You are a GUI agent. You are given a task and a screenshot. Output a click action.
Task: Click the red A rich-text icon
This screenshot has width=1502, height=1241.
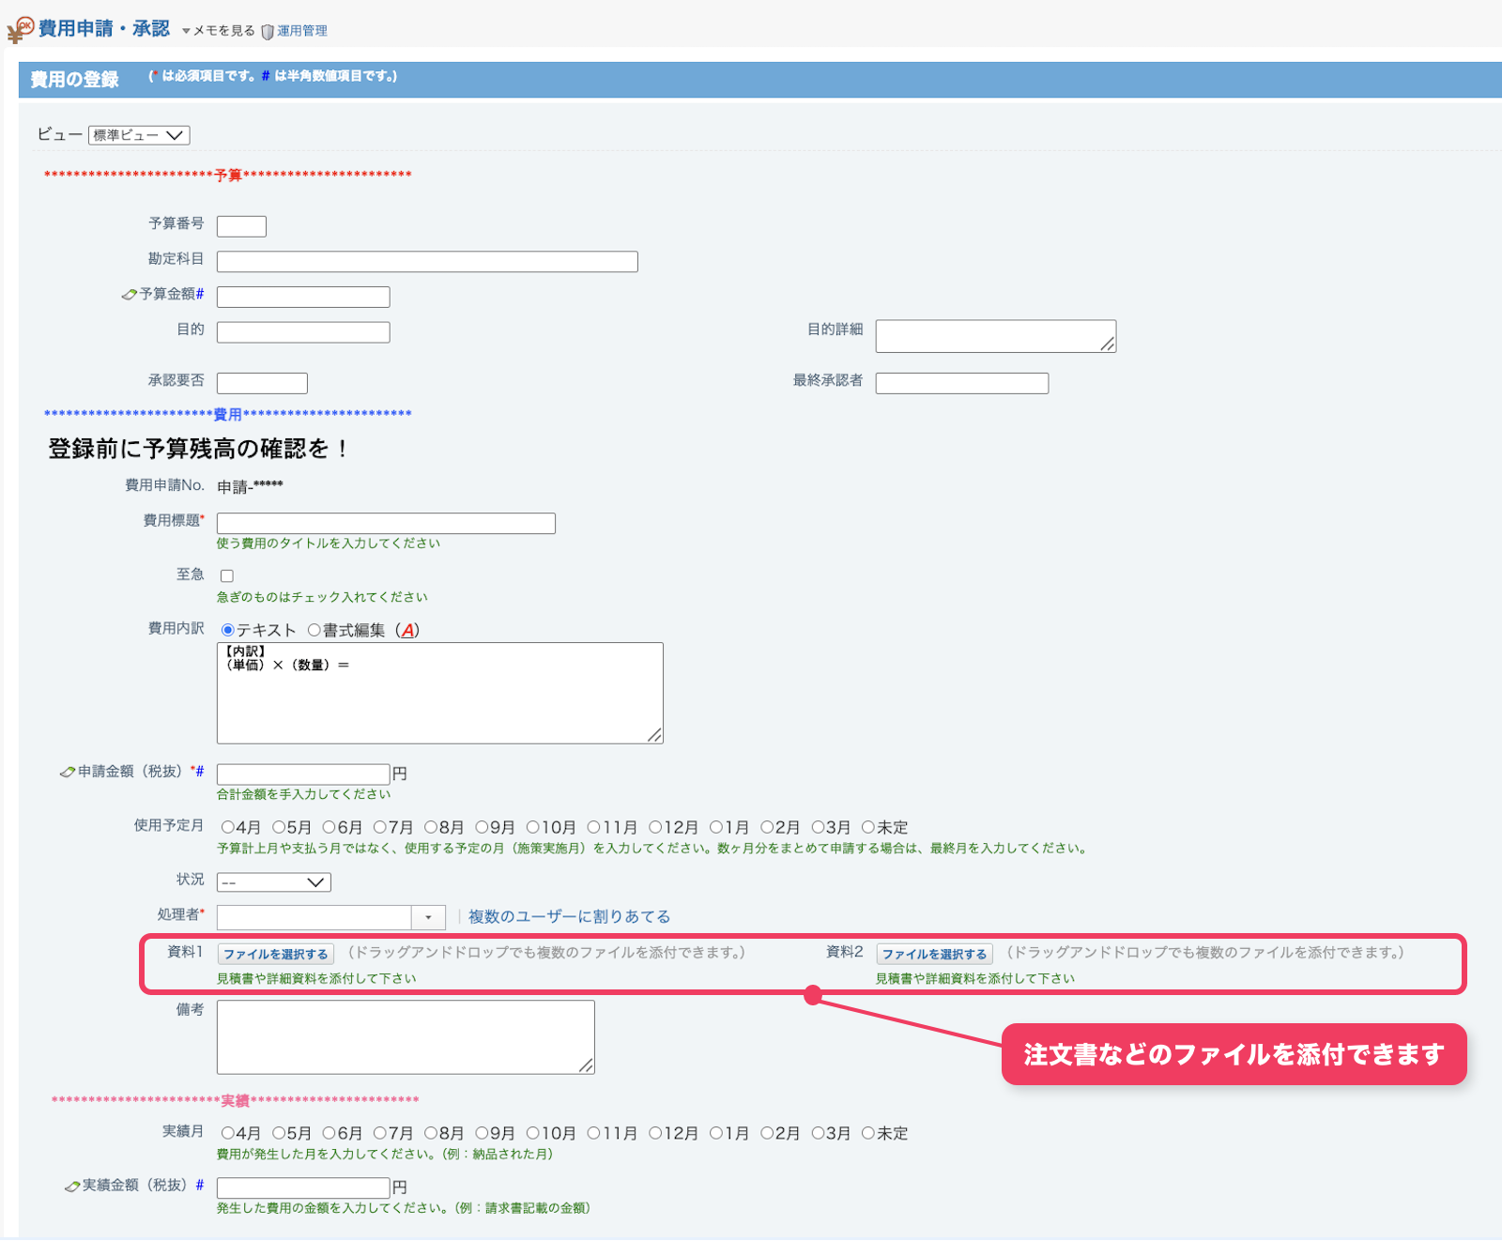coord(407,630)
